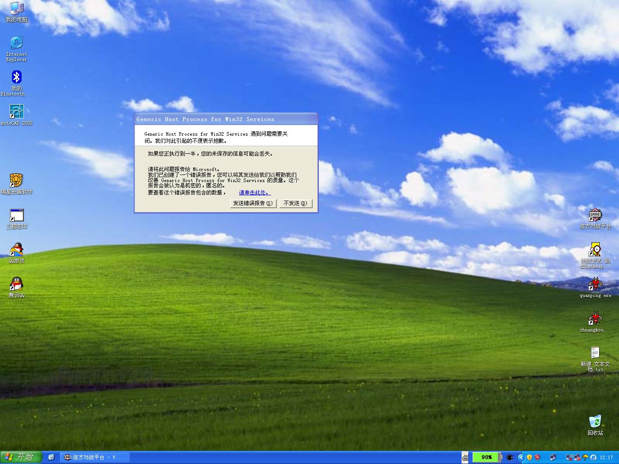The height and width of the screenshot is (464, 619).
Task: Select the quanping.exe desktop icon
Action: coord(595,287)
